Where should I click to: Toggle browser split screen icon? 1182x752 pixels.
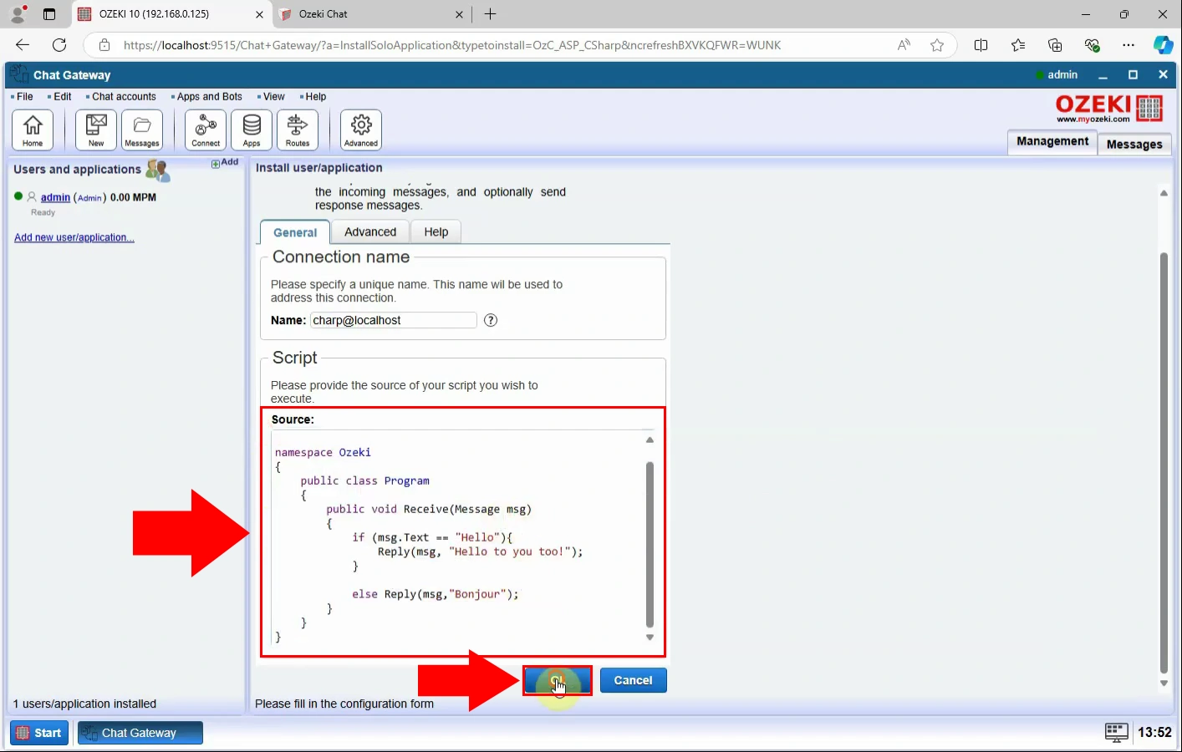[981, 45]
